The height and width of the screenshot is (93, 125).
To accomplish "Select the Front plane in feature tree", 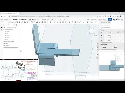I will (7, 35).
